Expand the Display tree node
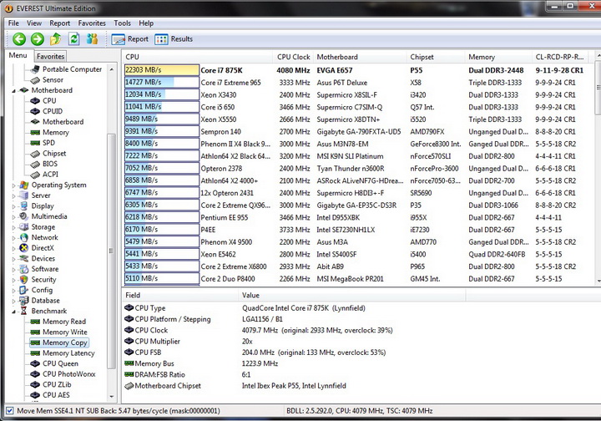This screenshot has height=421, width=601. (14, 206)
